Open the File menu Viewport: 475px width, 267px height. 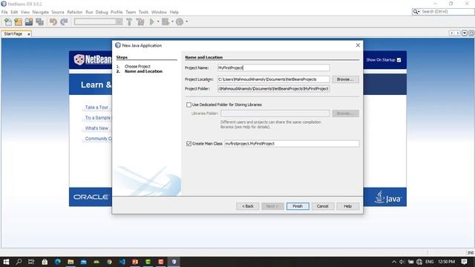coord(4,12)
